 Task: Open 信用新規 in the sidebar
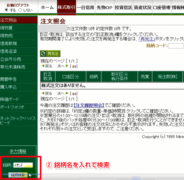[9, 43]
